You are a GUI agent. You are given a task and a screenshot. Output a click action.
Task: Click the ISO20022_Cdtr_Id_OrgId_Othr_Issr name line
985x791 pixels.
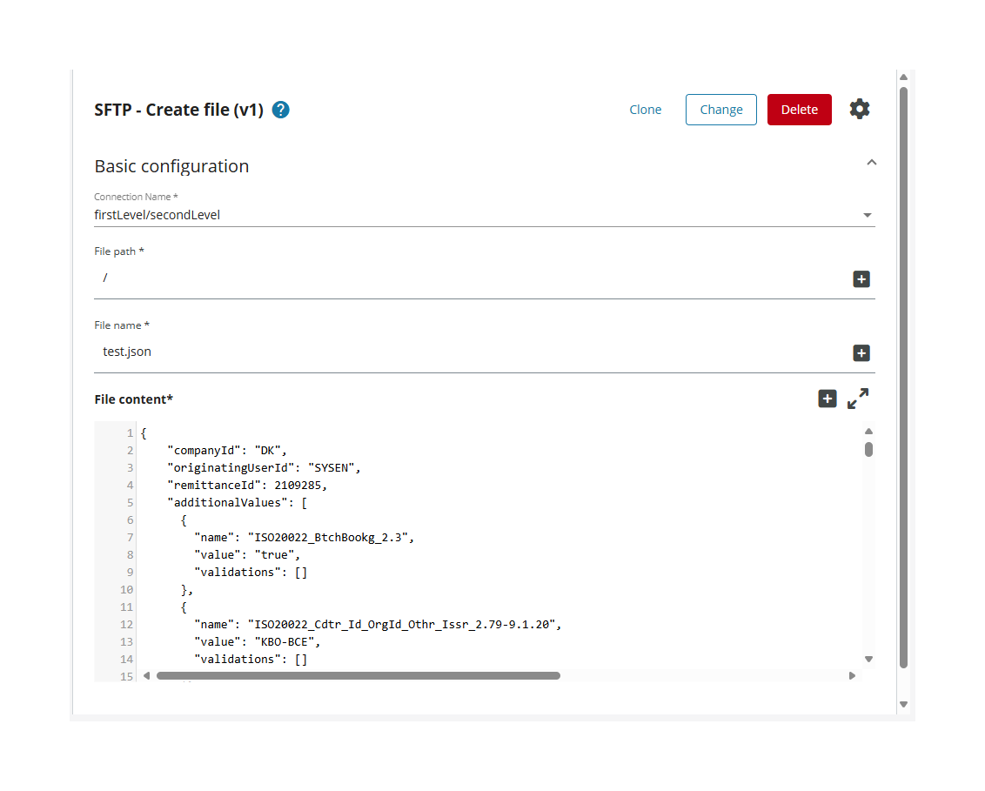point(378,625)
